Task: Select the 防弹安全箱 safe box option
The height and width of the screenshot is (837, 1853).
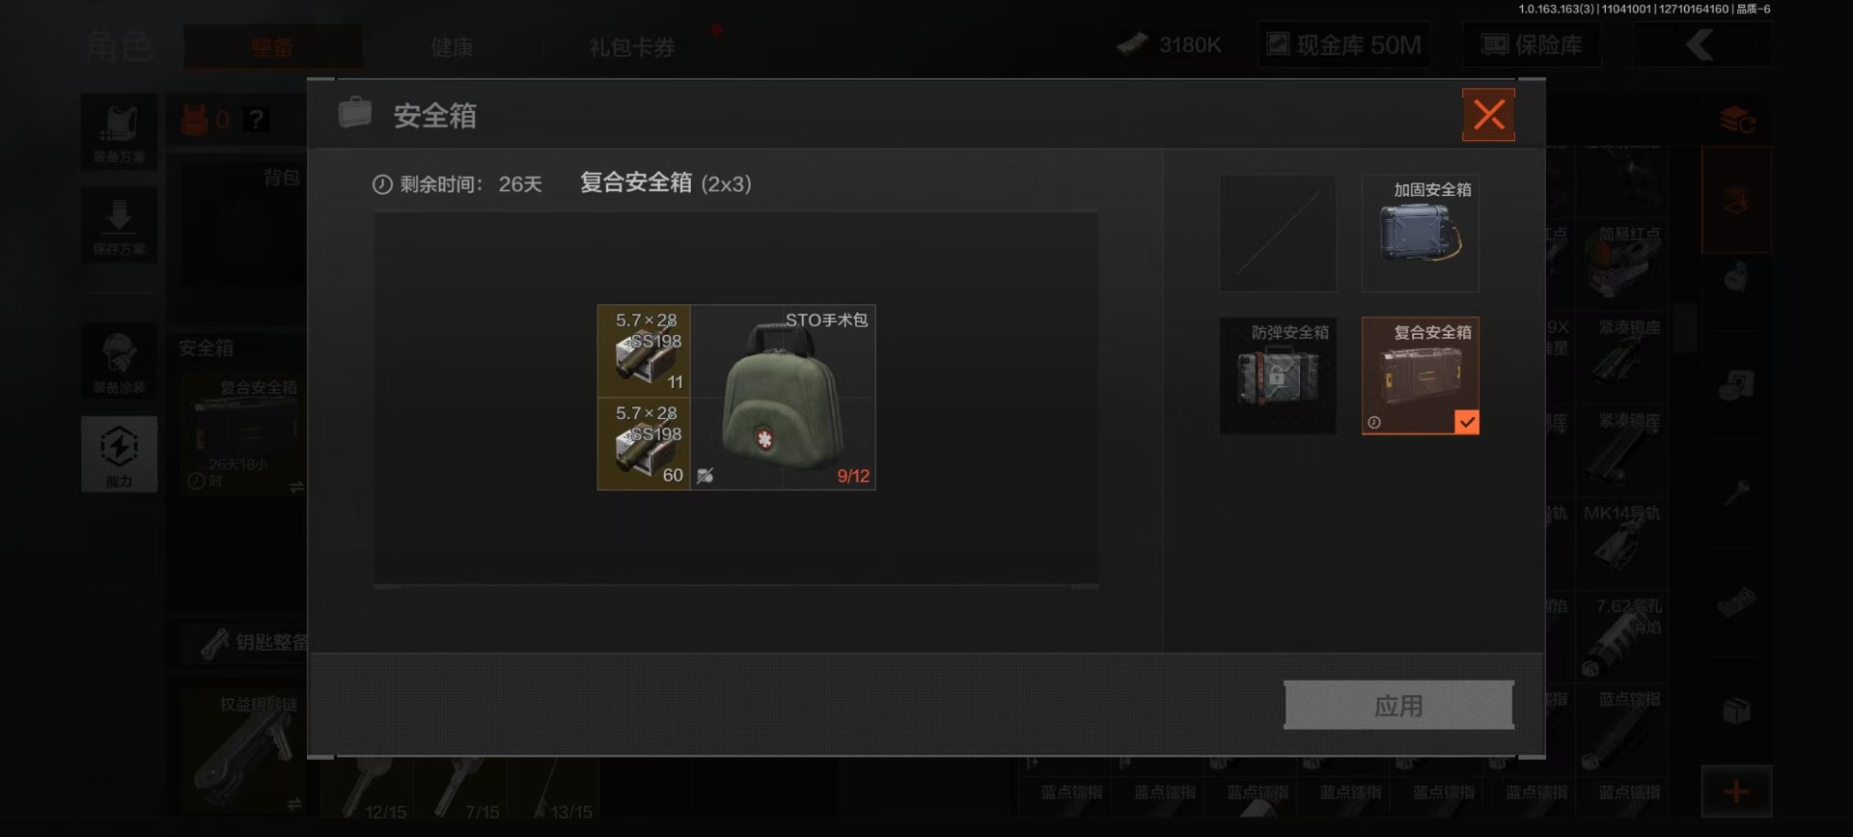Action: pos(1278,376)
